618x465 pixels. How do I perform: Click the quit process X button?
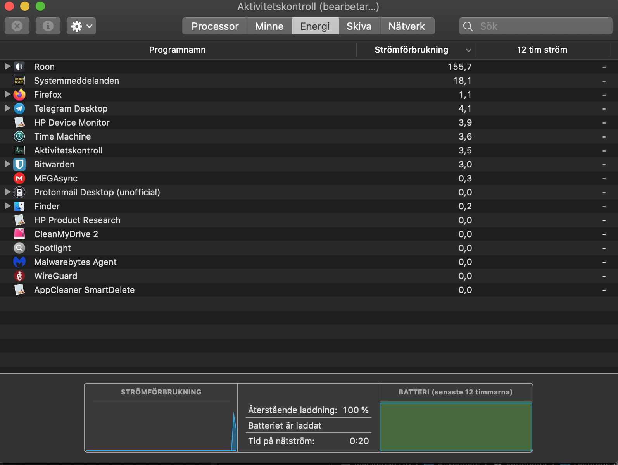click(x=17, y=26)
